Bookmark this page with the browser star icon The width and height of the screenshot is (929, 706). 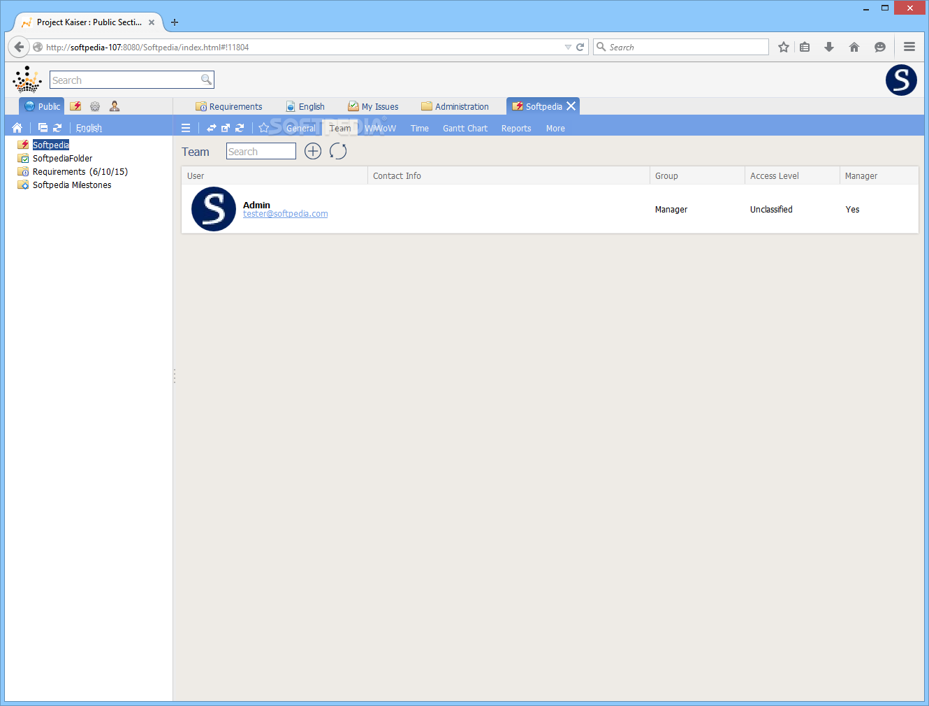(784, 47)
